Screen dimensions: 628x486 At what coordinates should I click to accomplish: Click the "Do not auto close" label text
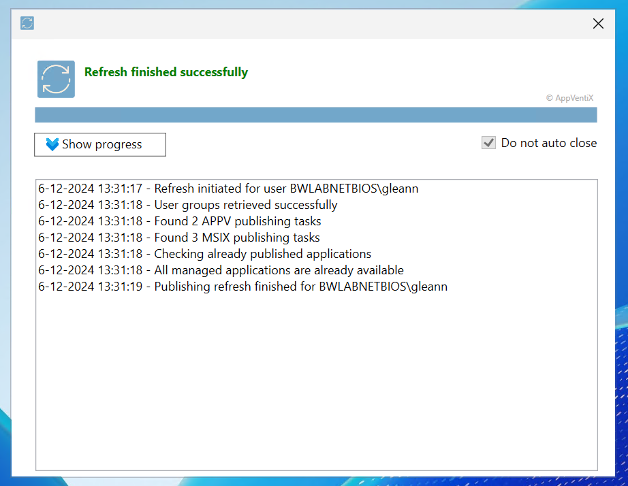click(548, 143)
